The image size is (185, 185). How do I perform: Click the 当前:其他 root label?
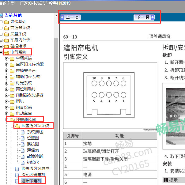click(x=13, y=15)
